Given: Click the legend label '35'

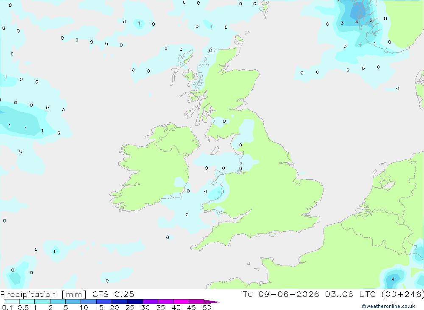Looking at the screenshot, I should (161, 307).
